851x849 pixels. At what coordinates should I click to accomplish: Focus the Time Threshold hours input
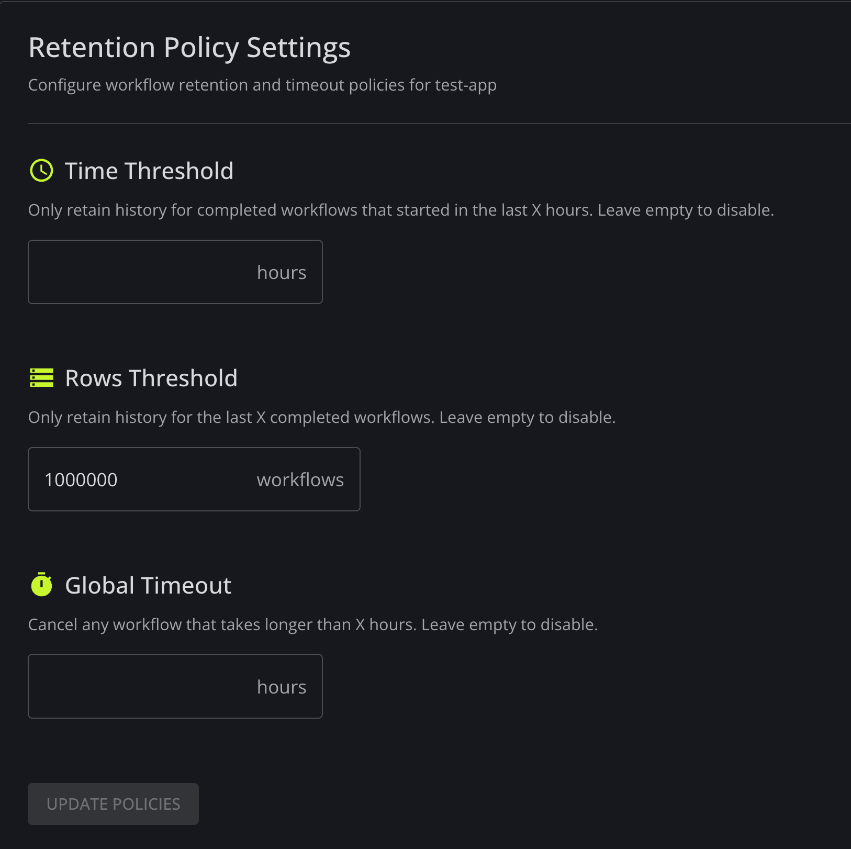coord(175,272)
